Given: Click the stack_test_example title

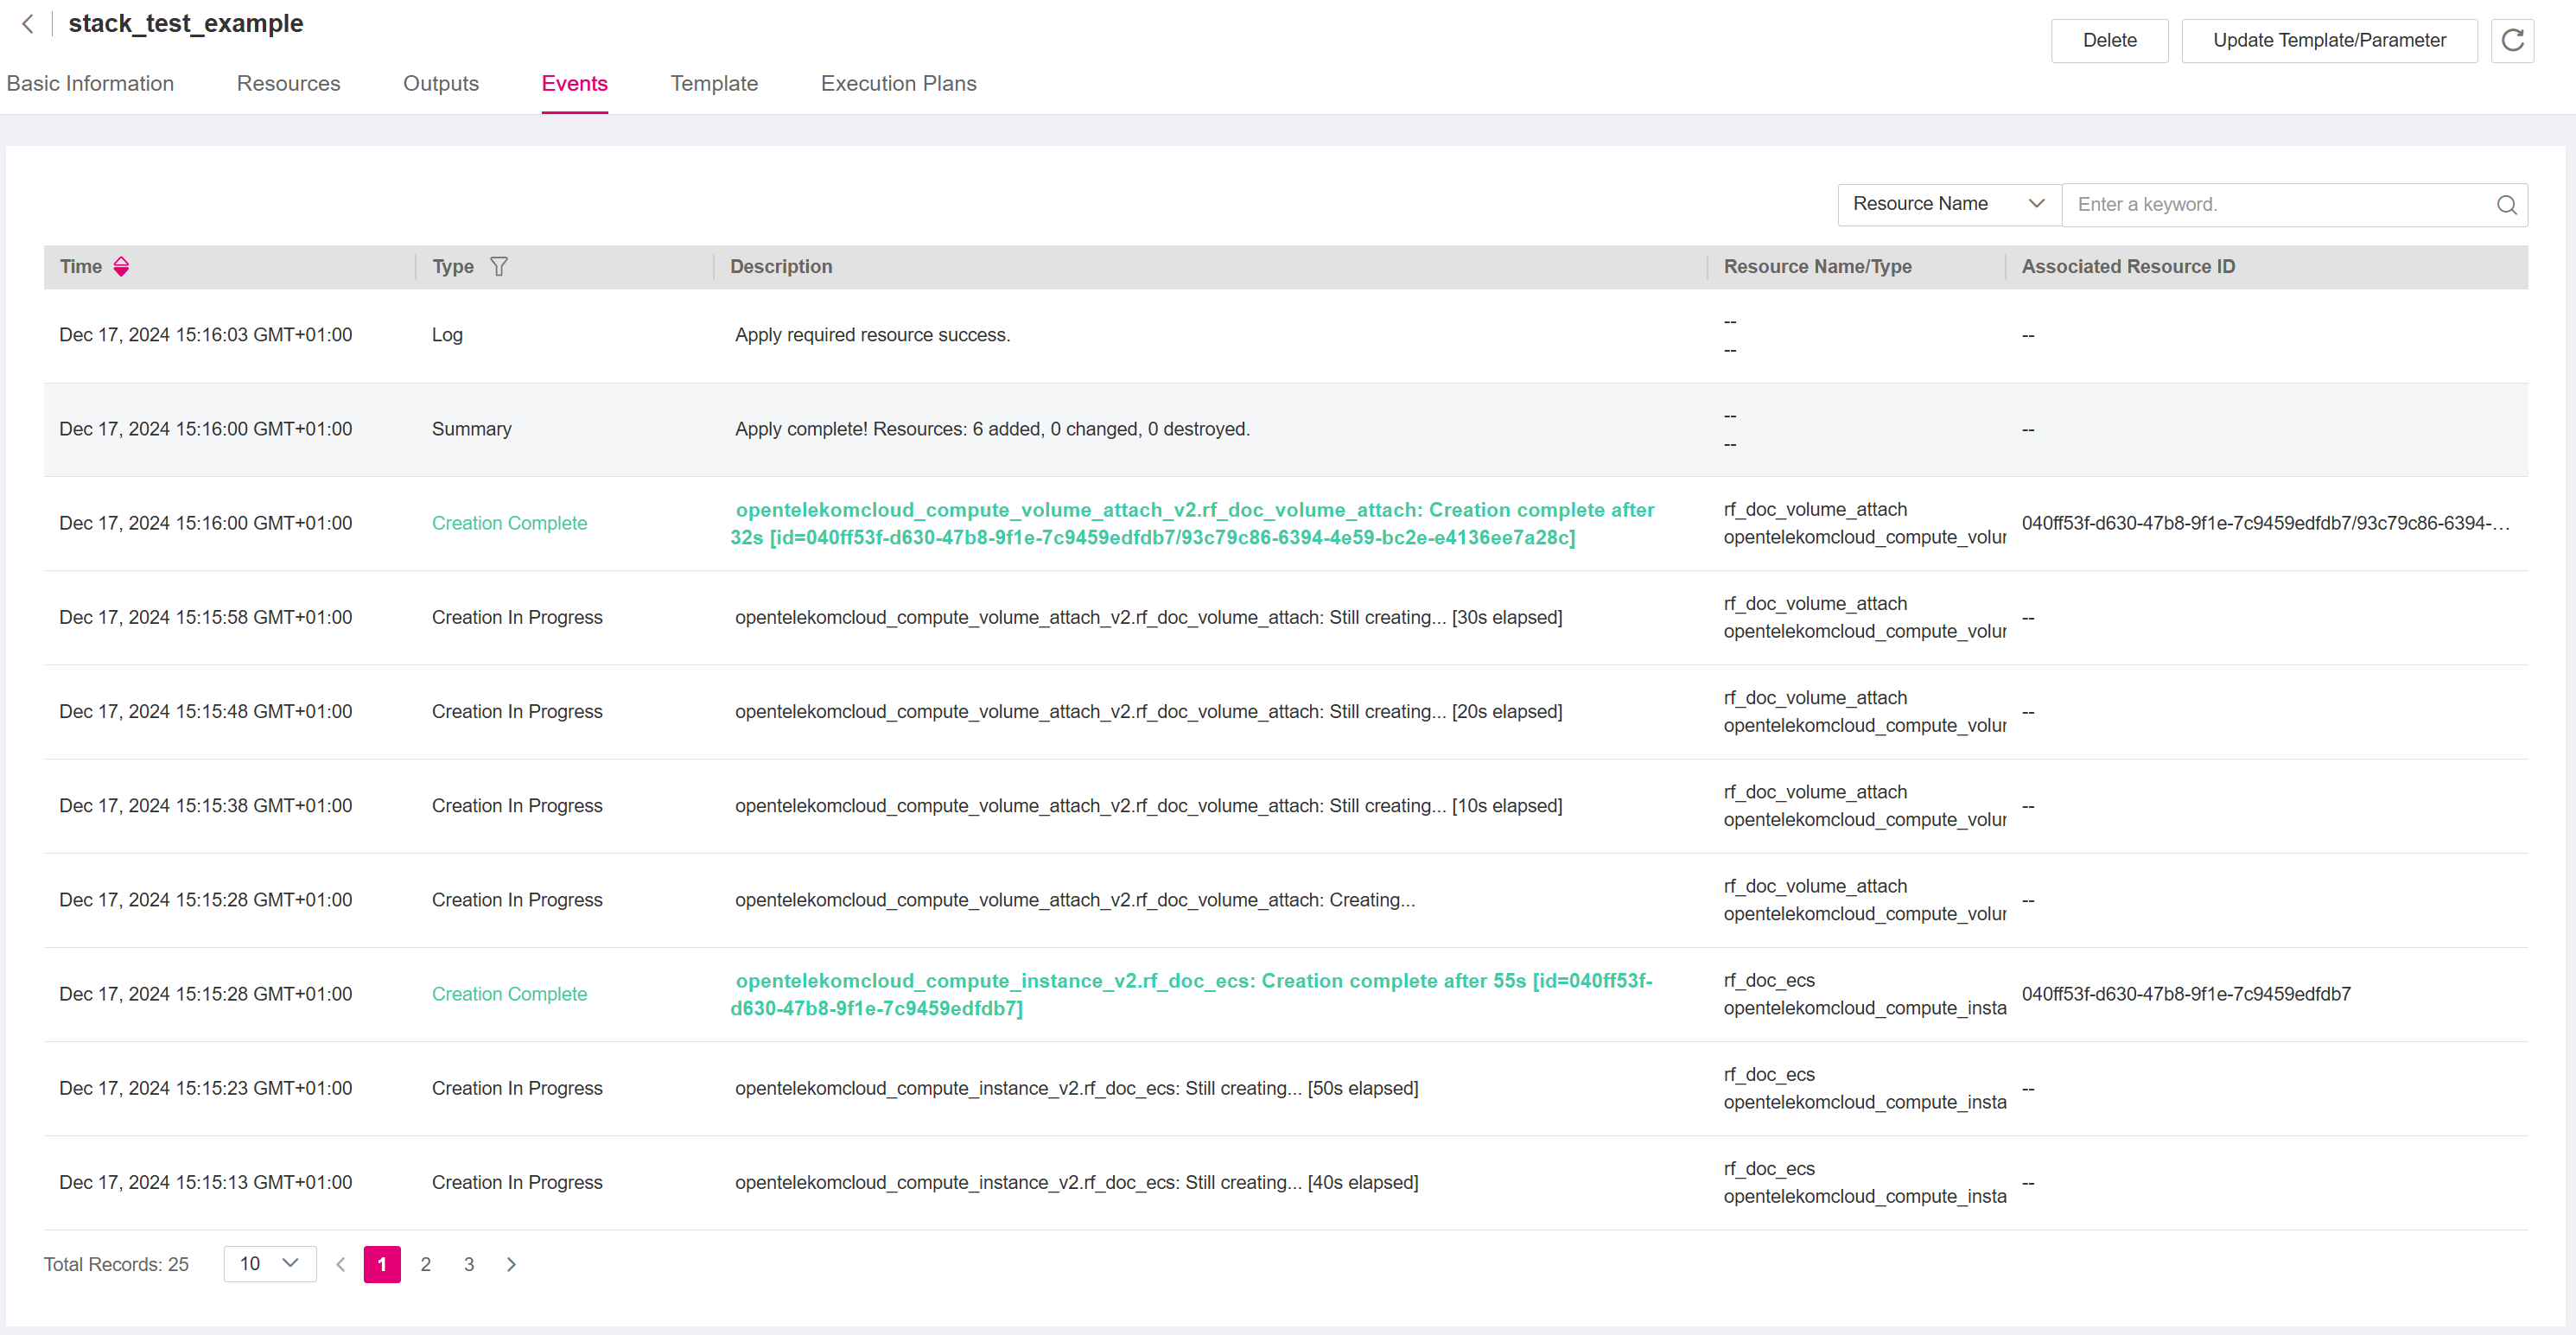Looking at the screenshot, I should [186, 23].
